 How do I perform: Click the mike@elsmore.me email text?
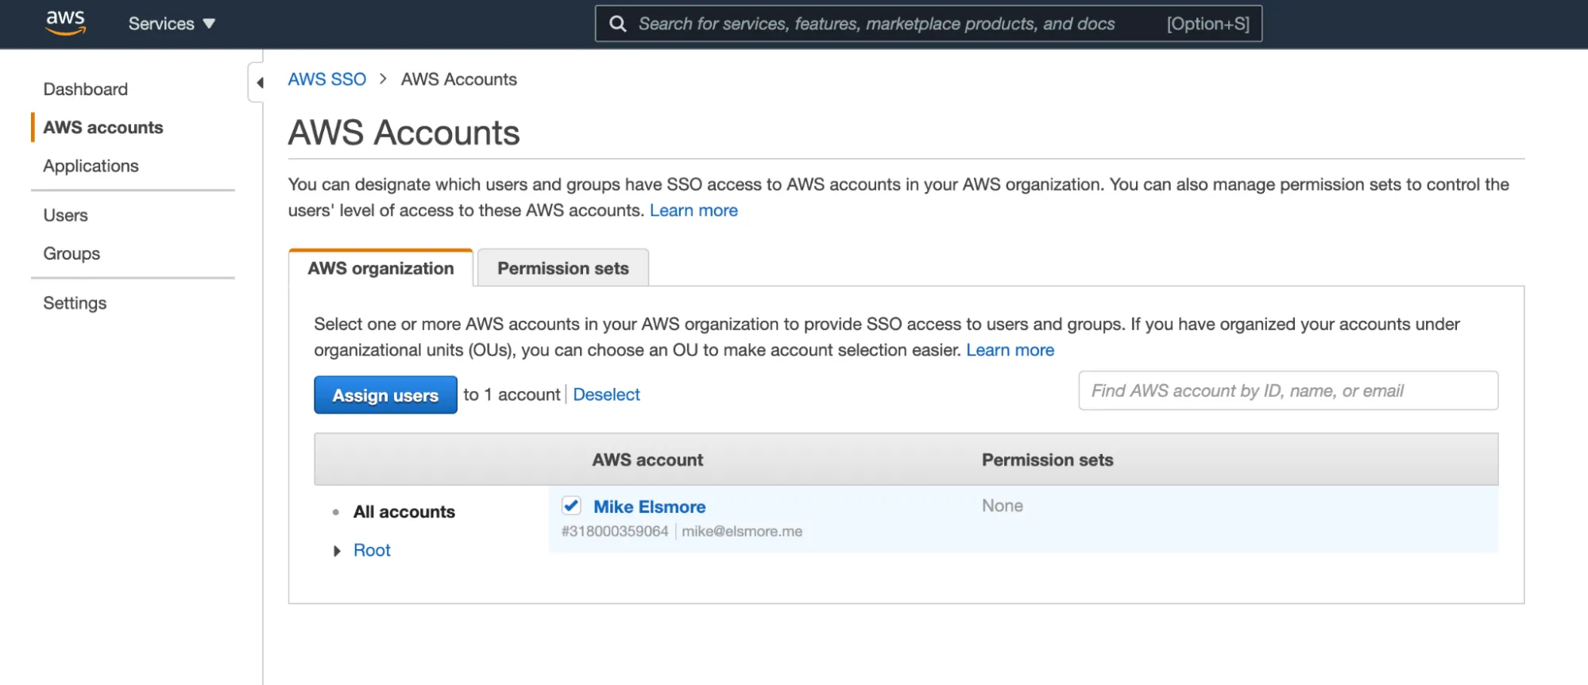[742, 531]
